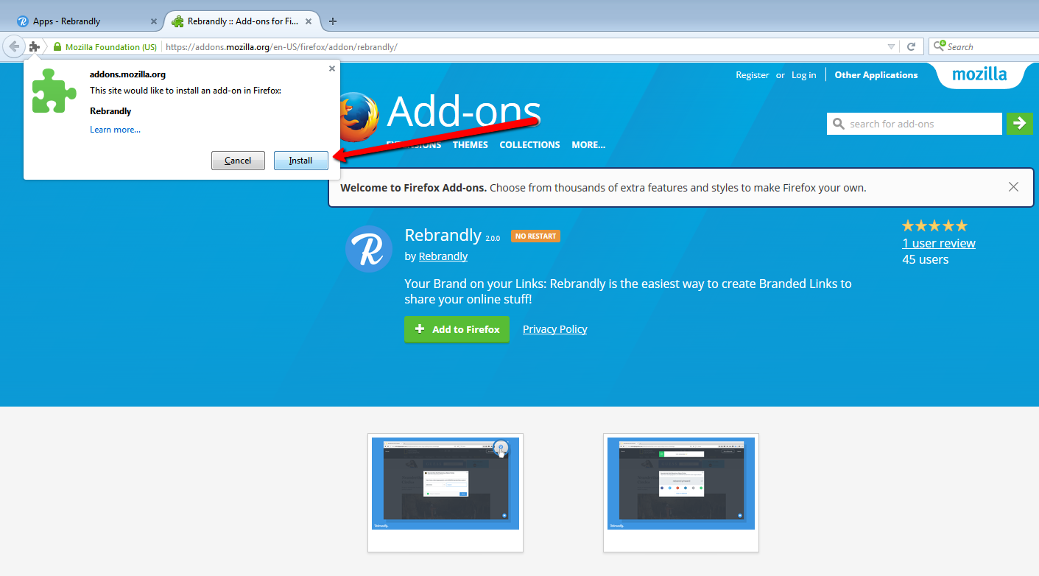Click the version 2.0.0 text
Image resolution: width=1039 pixels, height=576 pixels.
[x=493, y=239]
